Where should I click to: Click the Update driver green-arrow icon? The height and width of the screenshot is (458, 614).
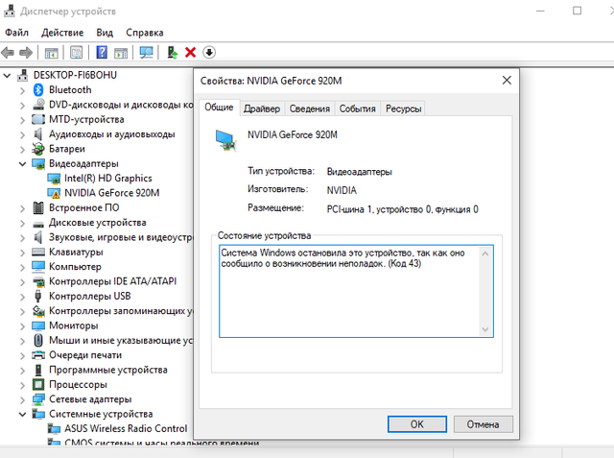pyautogui.click(x=173, y=52)
